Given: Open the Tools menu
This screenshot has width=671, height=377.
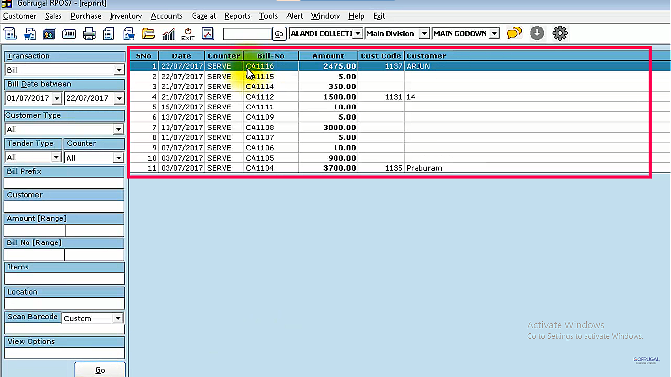Looking at the screenshot, I should [x=268, y=16].
